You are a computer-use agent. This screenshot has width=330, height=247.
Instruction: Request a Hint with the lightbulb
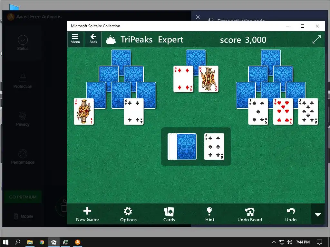pyautogui.click(x=209, y=214)
